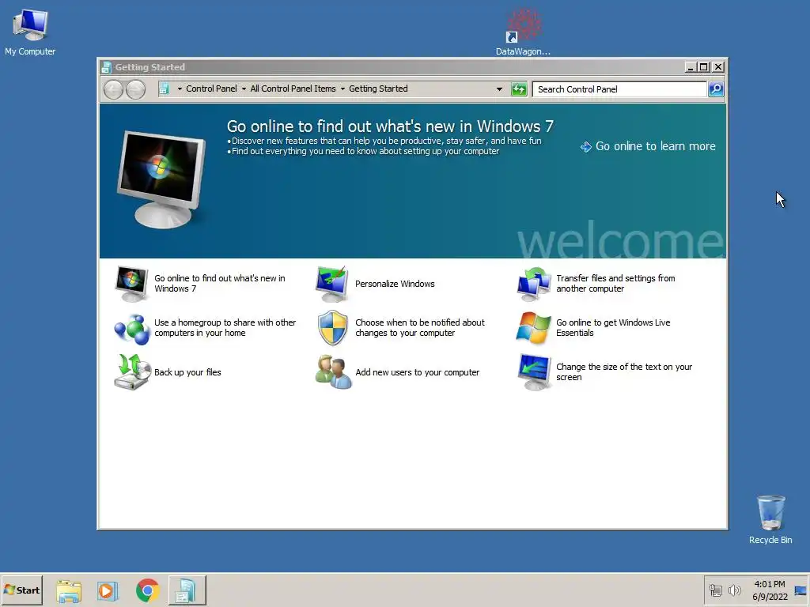Image resolution: width=810 pixels, height=607 pixels.
Task: Expand dropdown arrow before Control Panel breadcrumb
Action: pyautogui.click(x=180, y=89)
